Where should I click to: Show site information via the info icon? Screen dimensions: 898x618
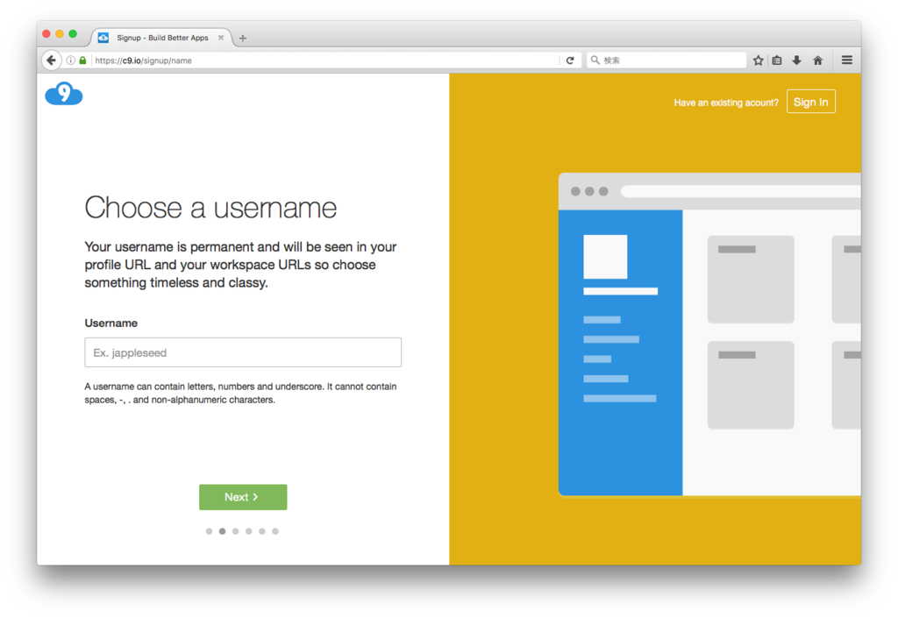pyautogui.click(x=70, y=60)
